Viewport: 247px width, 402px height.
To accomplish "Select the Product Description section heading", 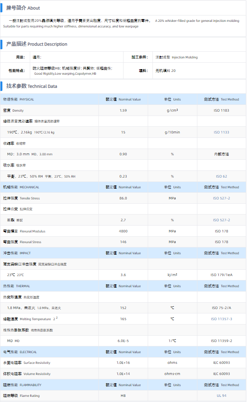I will (x=37, y=44).
